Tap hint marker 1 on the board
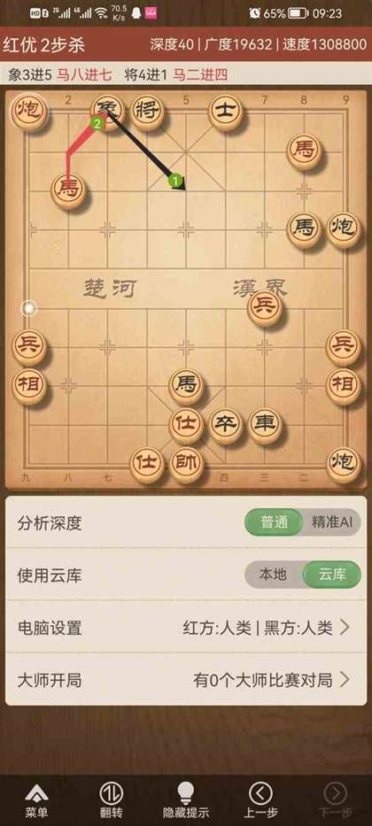The height and width of the screenshot is (826, 372). pyautogui.click(x=175, y=181)
